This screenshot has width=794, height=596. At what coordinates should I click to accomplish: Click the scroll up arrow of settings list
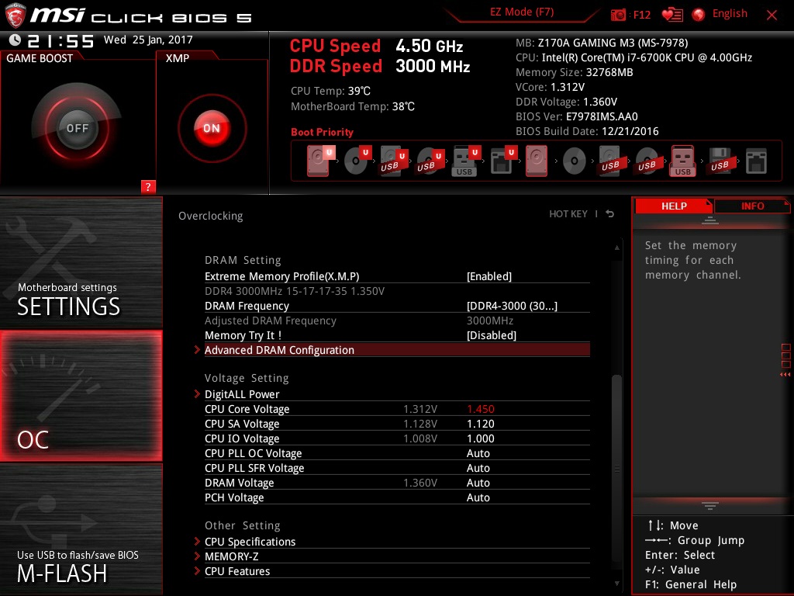pos(616,248)
